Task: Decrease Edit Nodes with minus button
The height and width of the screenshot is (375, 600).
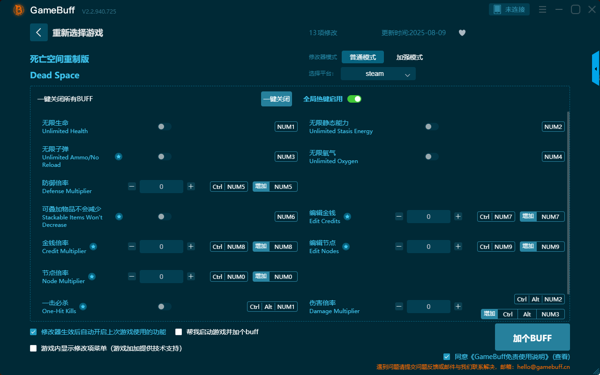Action: 399,247
